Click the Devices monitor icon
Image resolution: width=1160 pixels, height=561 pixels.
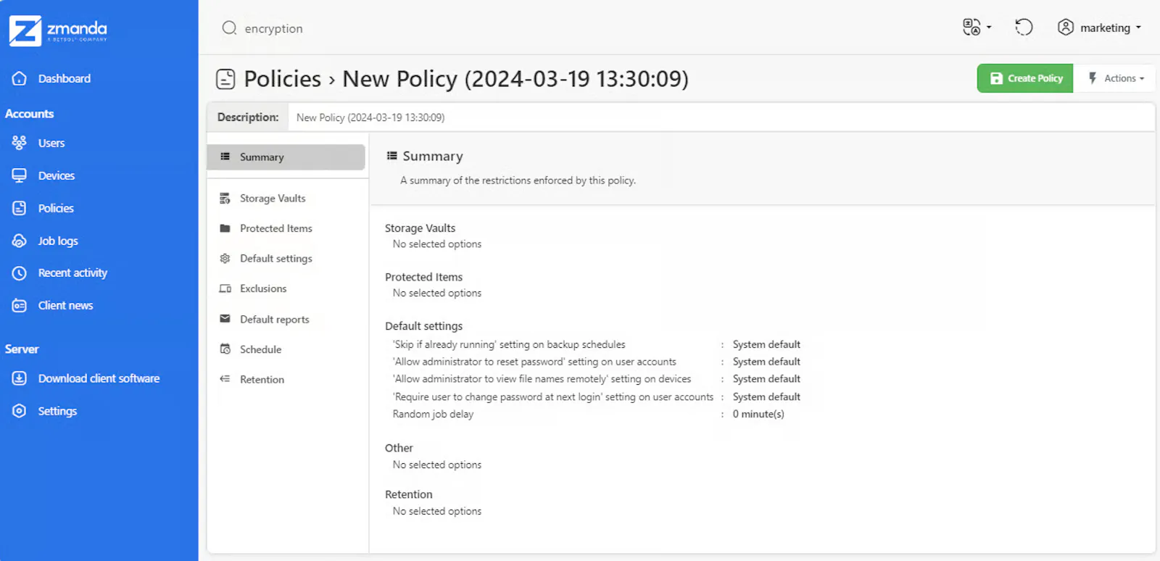click(x=20, y=175)
